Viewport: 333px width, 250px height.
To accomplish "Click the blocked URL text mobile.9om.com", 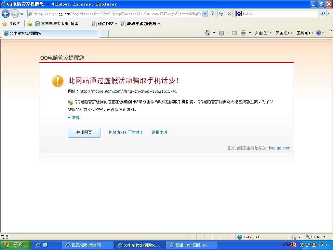I will (128, 91).
